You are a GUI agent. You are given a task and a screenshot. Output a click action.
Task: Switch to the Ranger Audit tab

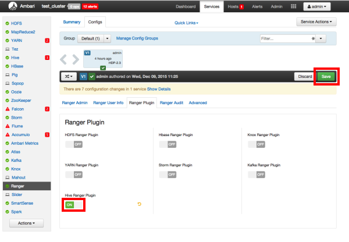pos(172,102)
